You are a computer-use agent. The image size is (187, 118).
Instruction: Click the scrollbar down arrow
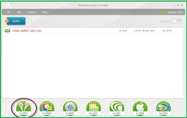click(184, 97)
